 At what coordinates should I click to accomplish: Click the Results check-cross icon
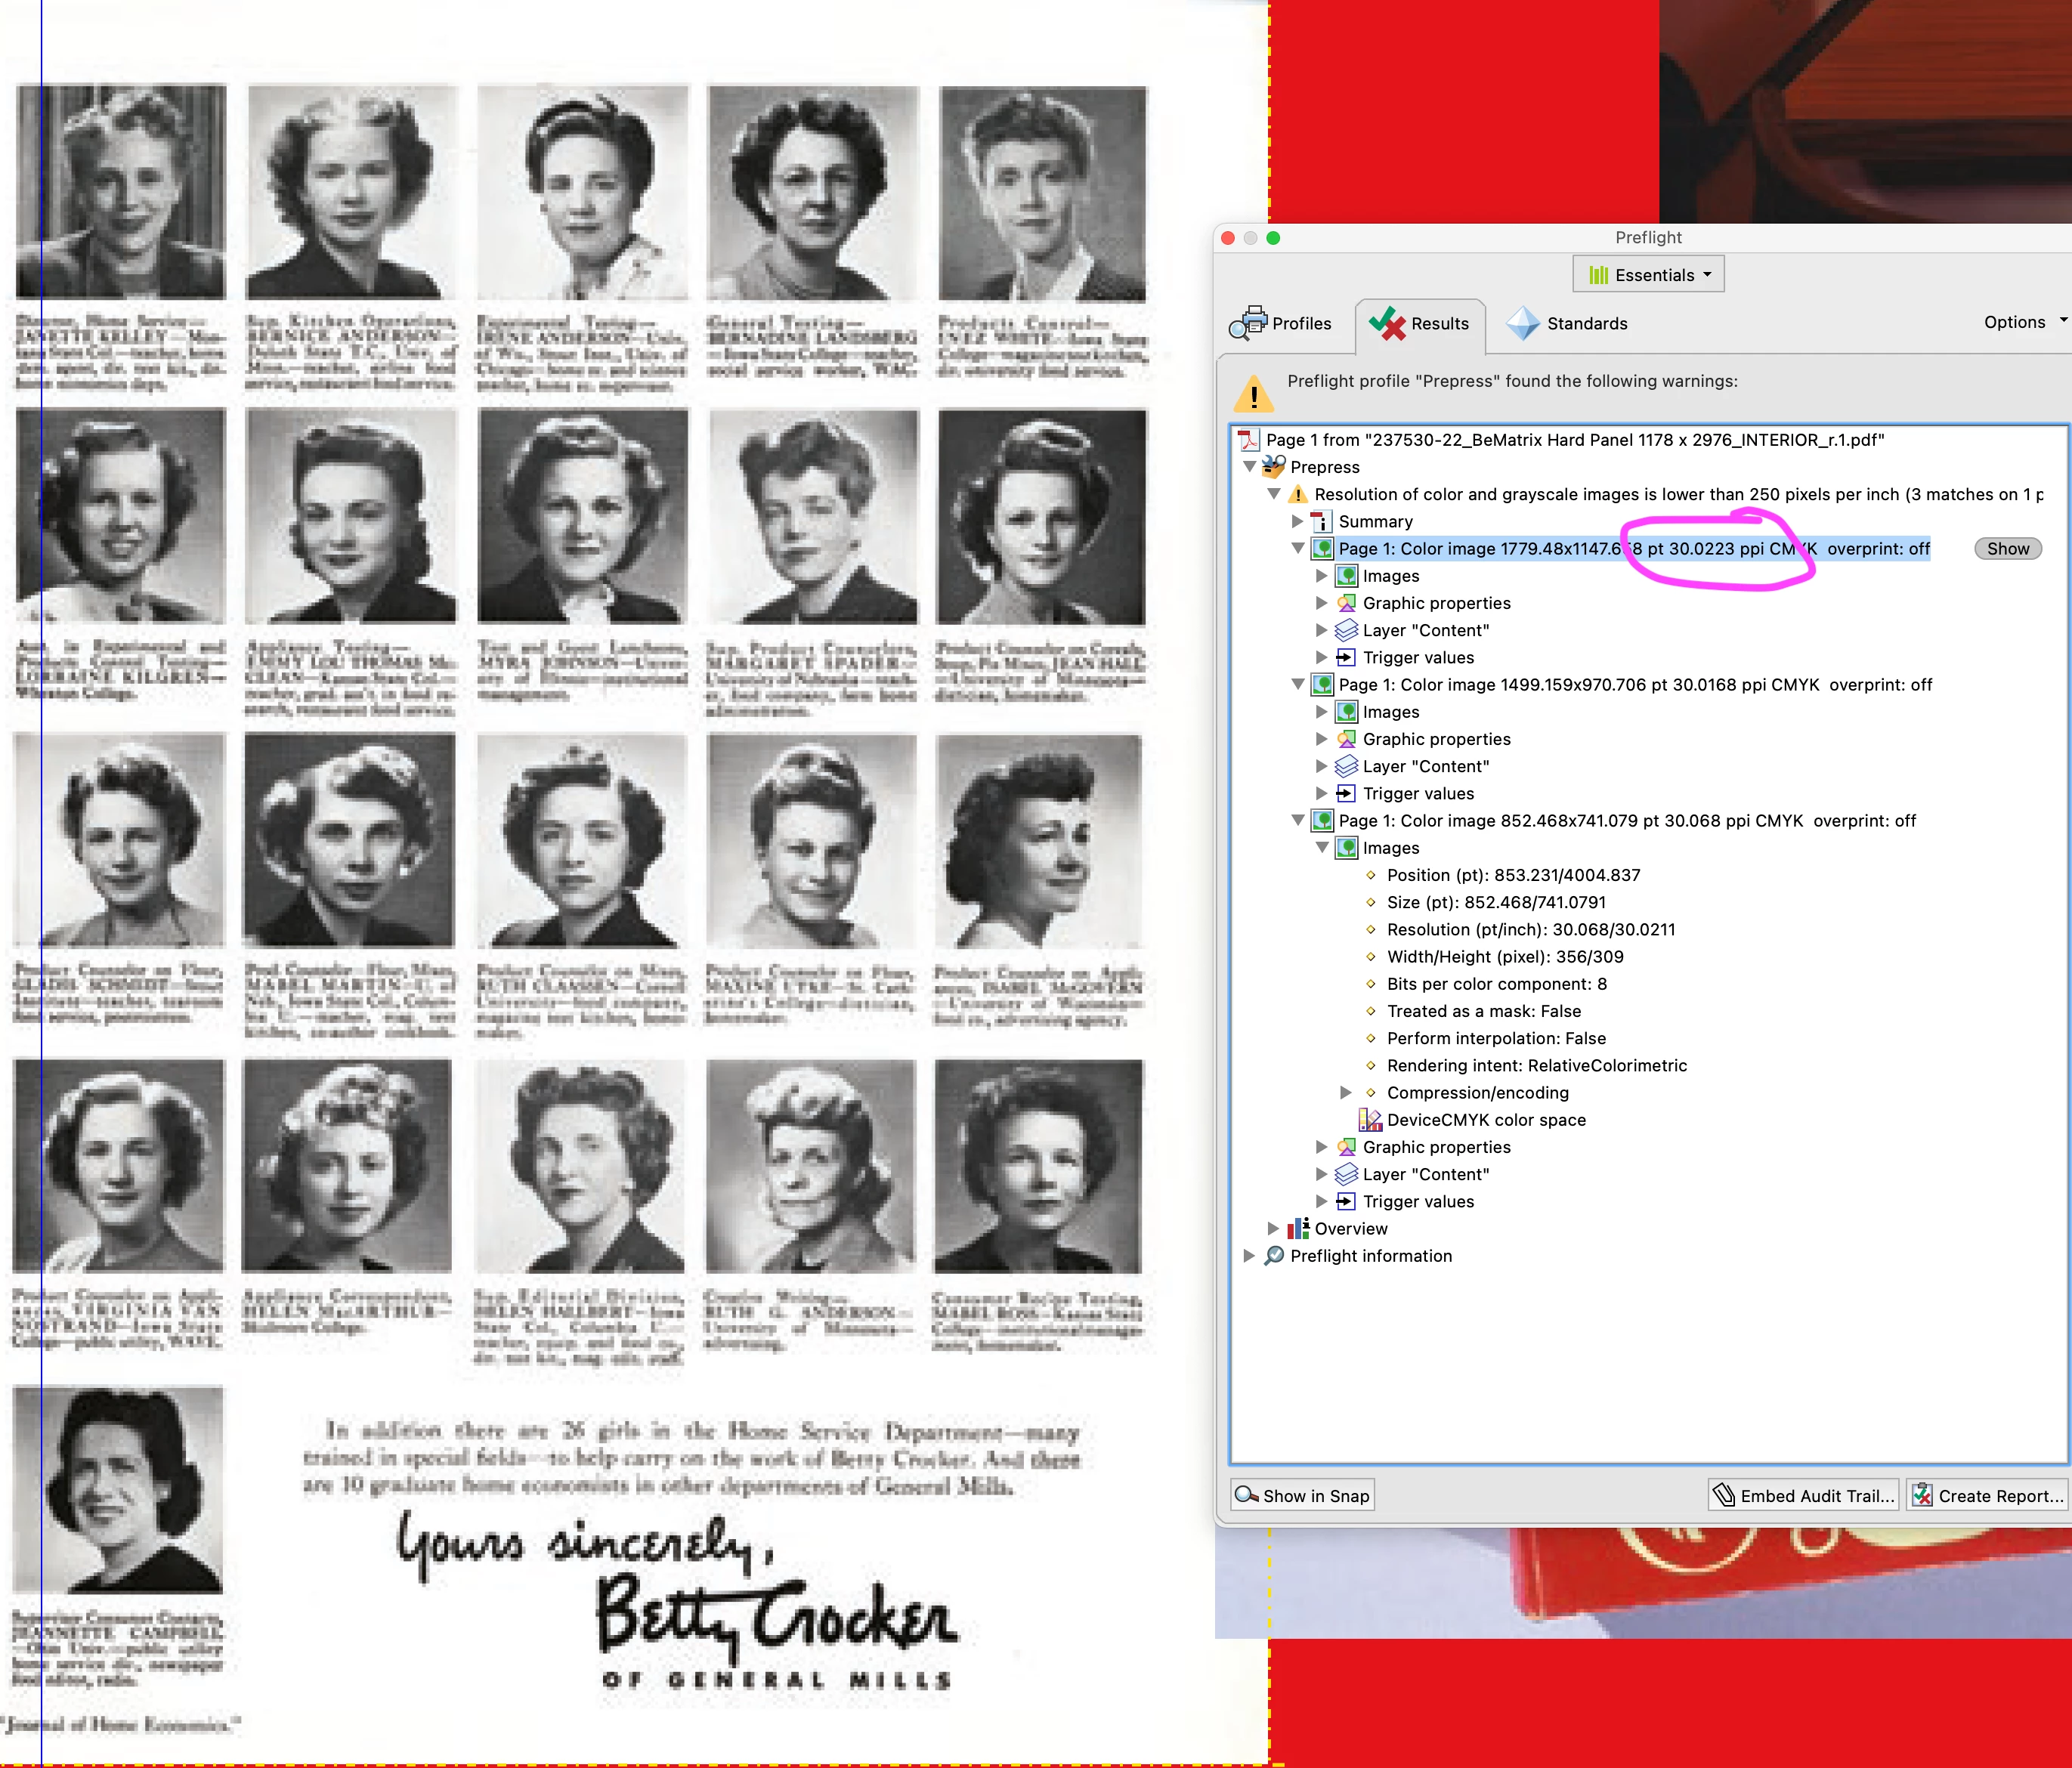(1387, 323)
